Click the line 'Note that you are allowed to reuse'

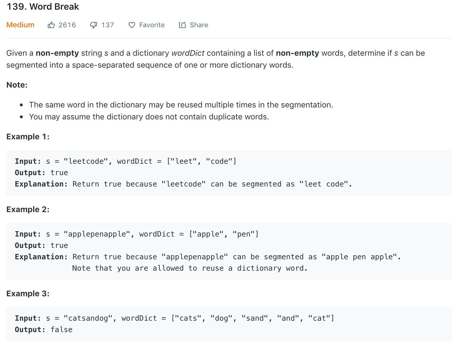(x=190, y=268)
